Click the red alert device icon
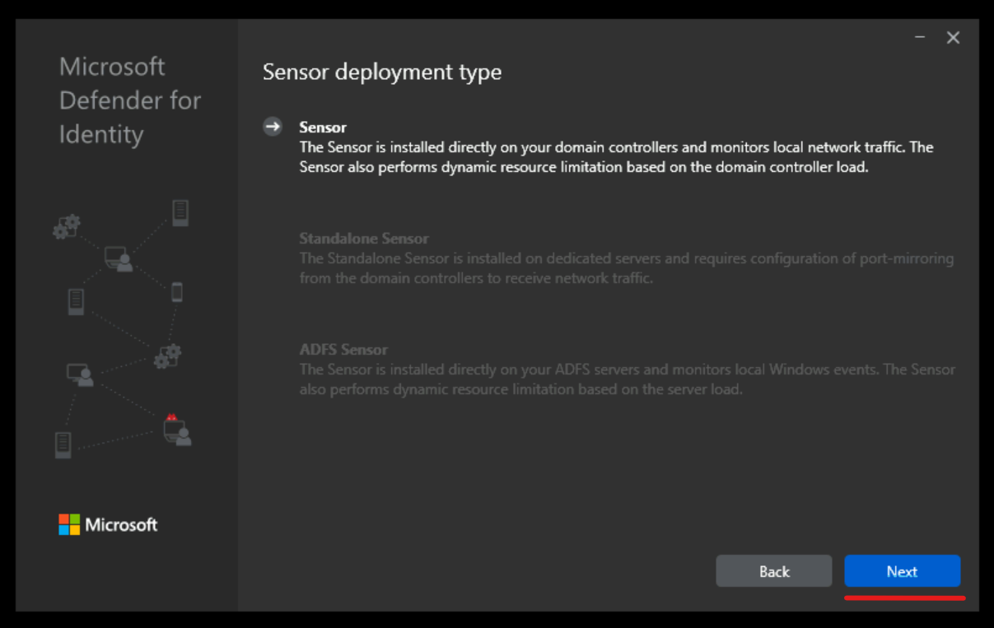The height and width of the screenshot is (628, 994). click(x=175, y=432)
